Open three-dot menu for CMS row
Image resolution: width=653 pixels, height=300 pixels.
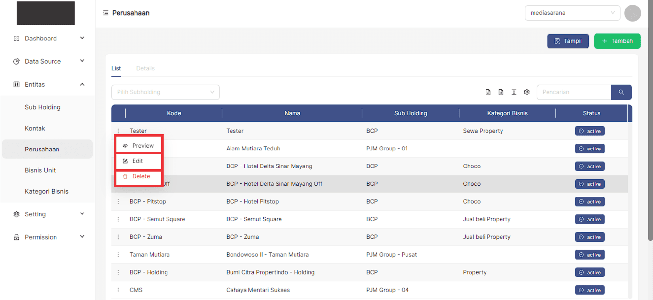118,290
